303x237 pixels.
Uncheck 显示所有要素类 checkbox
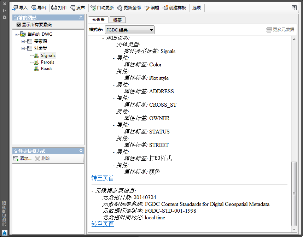click(x=18, y=24)
